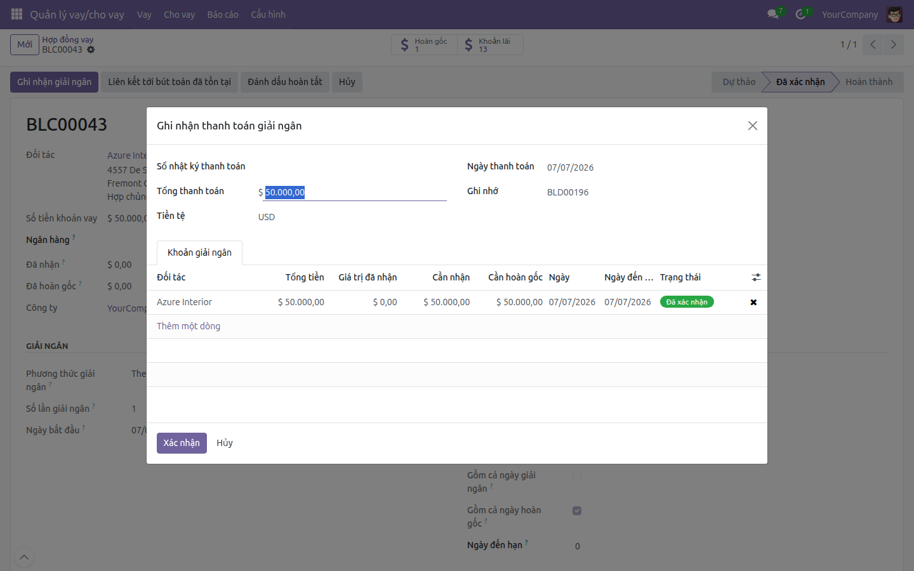Open the chat messages icon in navbar
The width and height of the screenshot is (914, 571).
[773, 14]
